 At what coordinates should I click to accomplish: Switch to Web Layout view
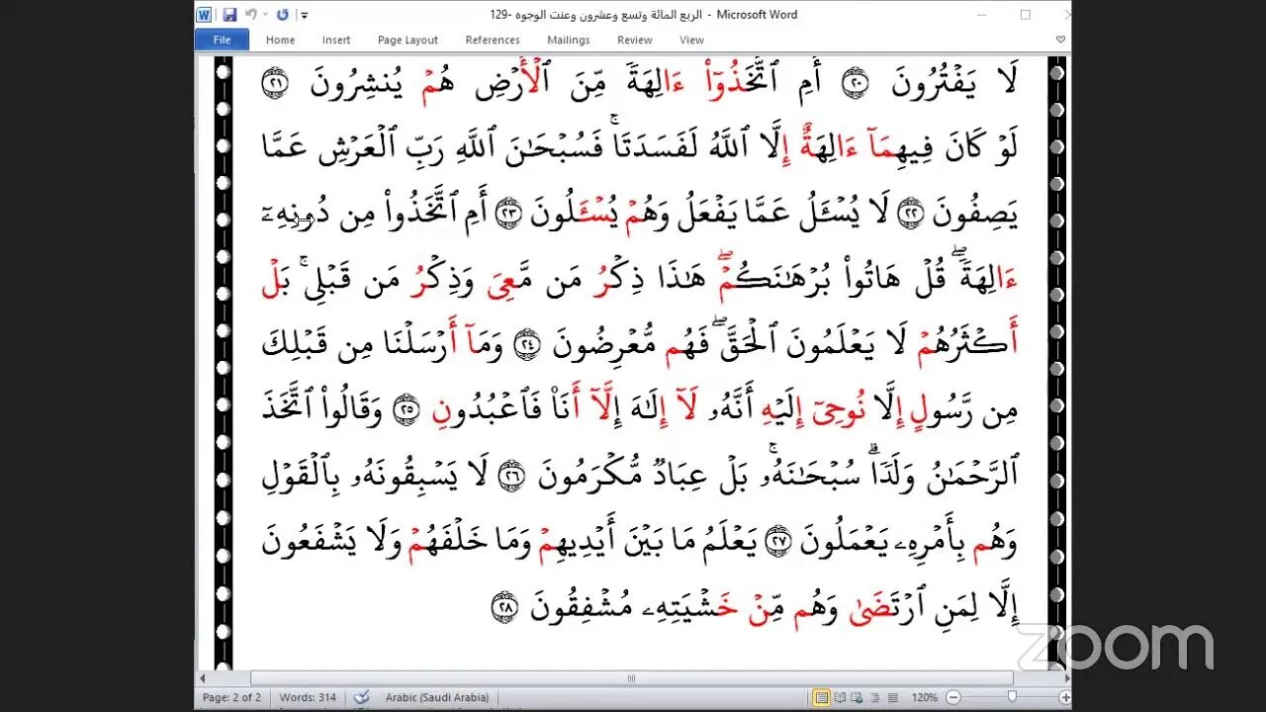859,697
